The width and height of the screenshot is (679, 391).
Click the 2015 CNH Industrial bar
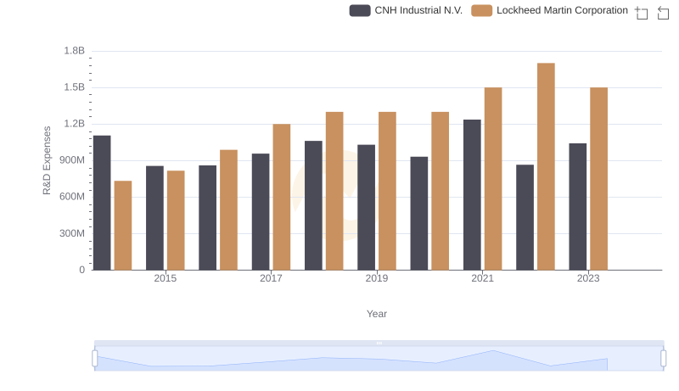pyautogui.click(x=155, y=218)
